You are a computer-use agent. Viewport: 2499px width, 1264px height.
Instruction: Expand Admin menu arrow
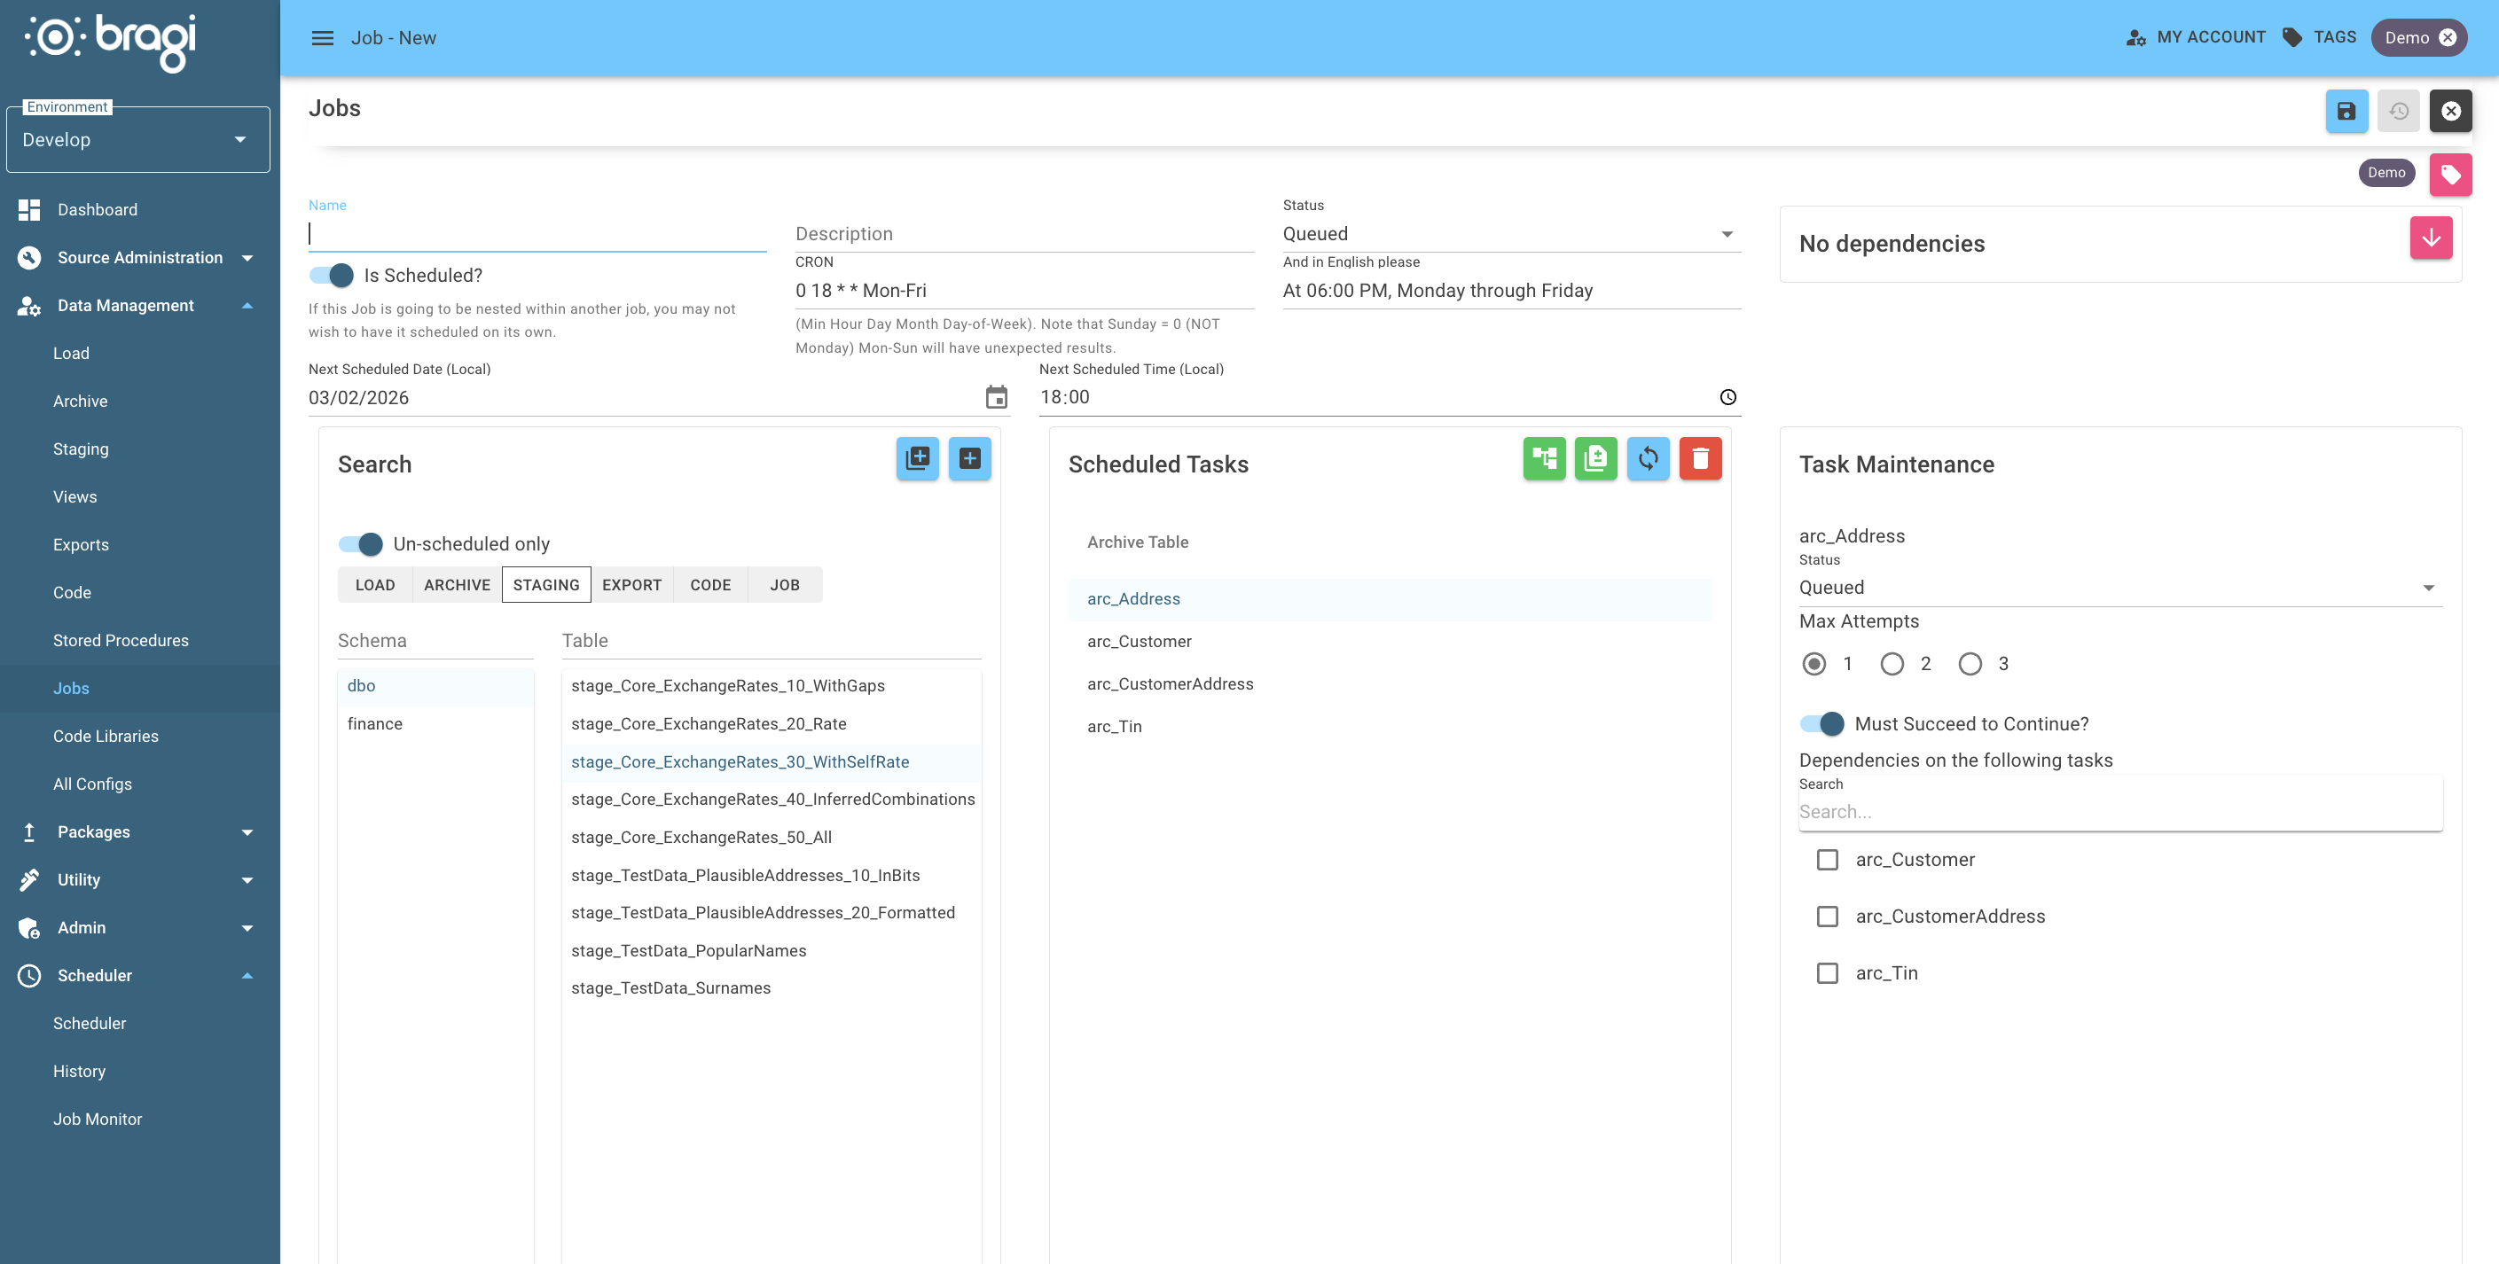point(247,928)
